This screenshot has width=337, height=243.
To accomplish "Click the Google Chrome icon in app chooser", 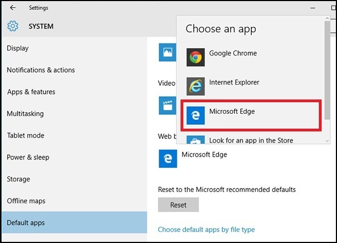I will [195, 57].
